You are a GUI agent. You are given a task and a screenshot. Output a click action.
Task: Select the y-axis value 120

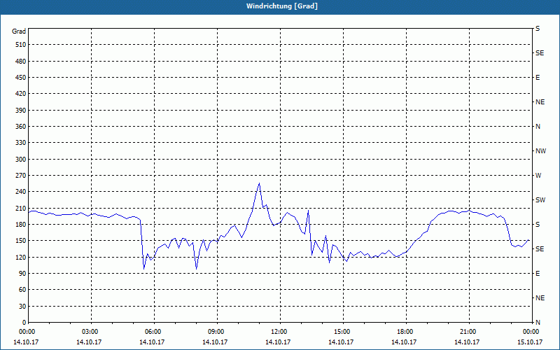(x=21, y=257)
